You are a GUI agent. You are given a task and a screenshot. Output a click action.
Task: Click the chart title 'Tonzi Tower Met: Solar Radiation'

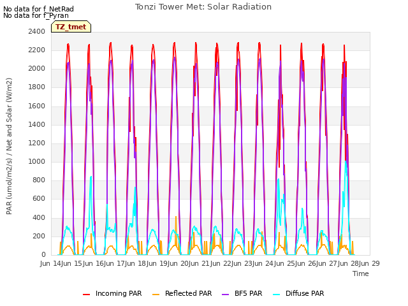pyautogui.click(x=203, y=7)
